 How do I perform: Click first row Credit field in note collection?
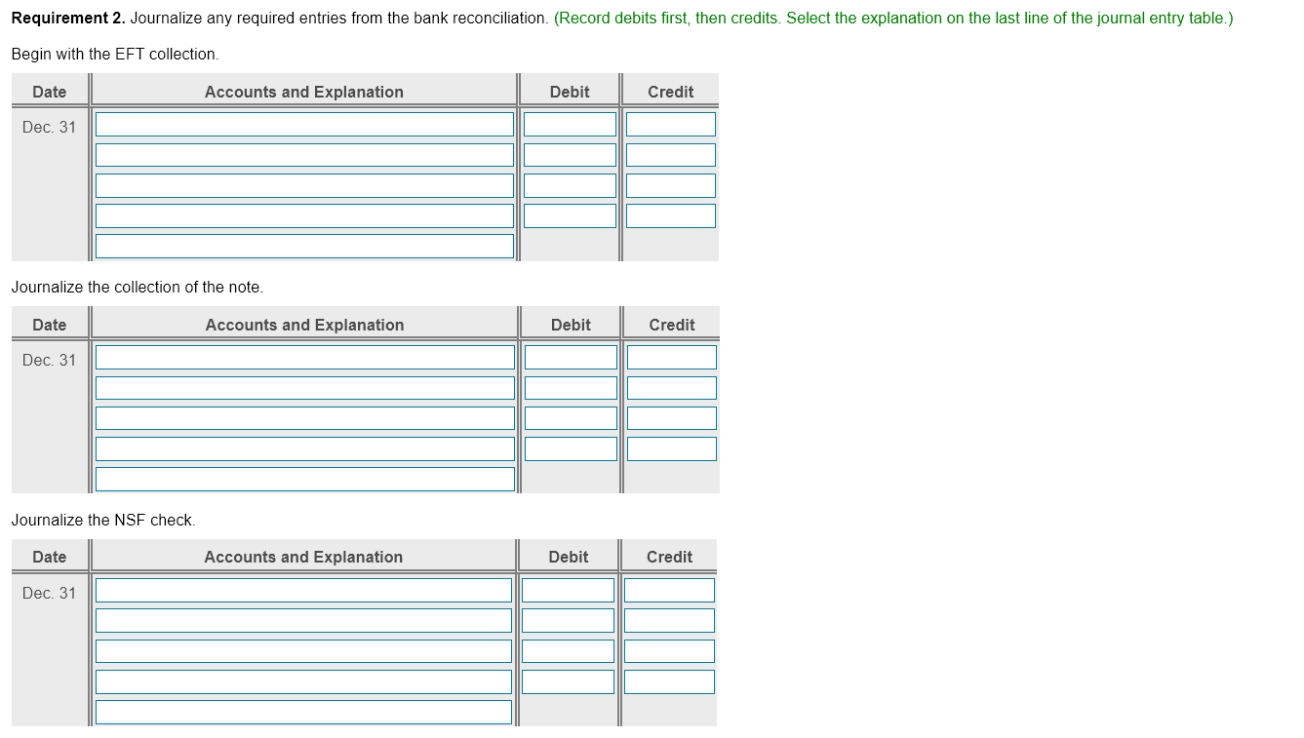pos(672,357)
